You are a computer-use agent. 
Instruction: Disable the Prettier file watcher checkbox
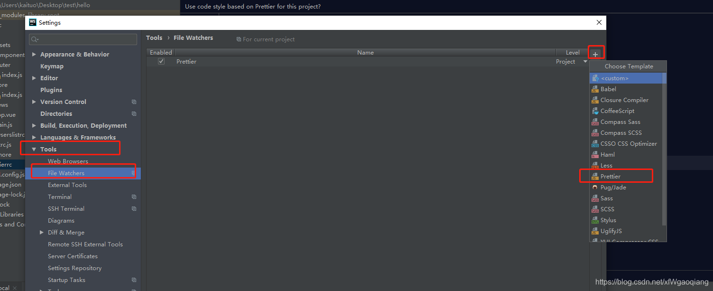[161, 61]
